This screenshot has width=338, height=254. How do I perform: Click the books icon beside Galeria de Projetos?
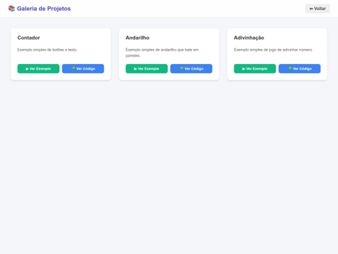(x=11, y=9)
